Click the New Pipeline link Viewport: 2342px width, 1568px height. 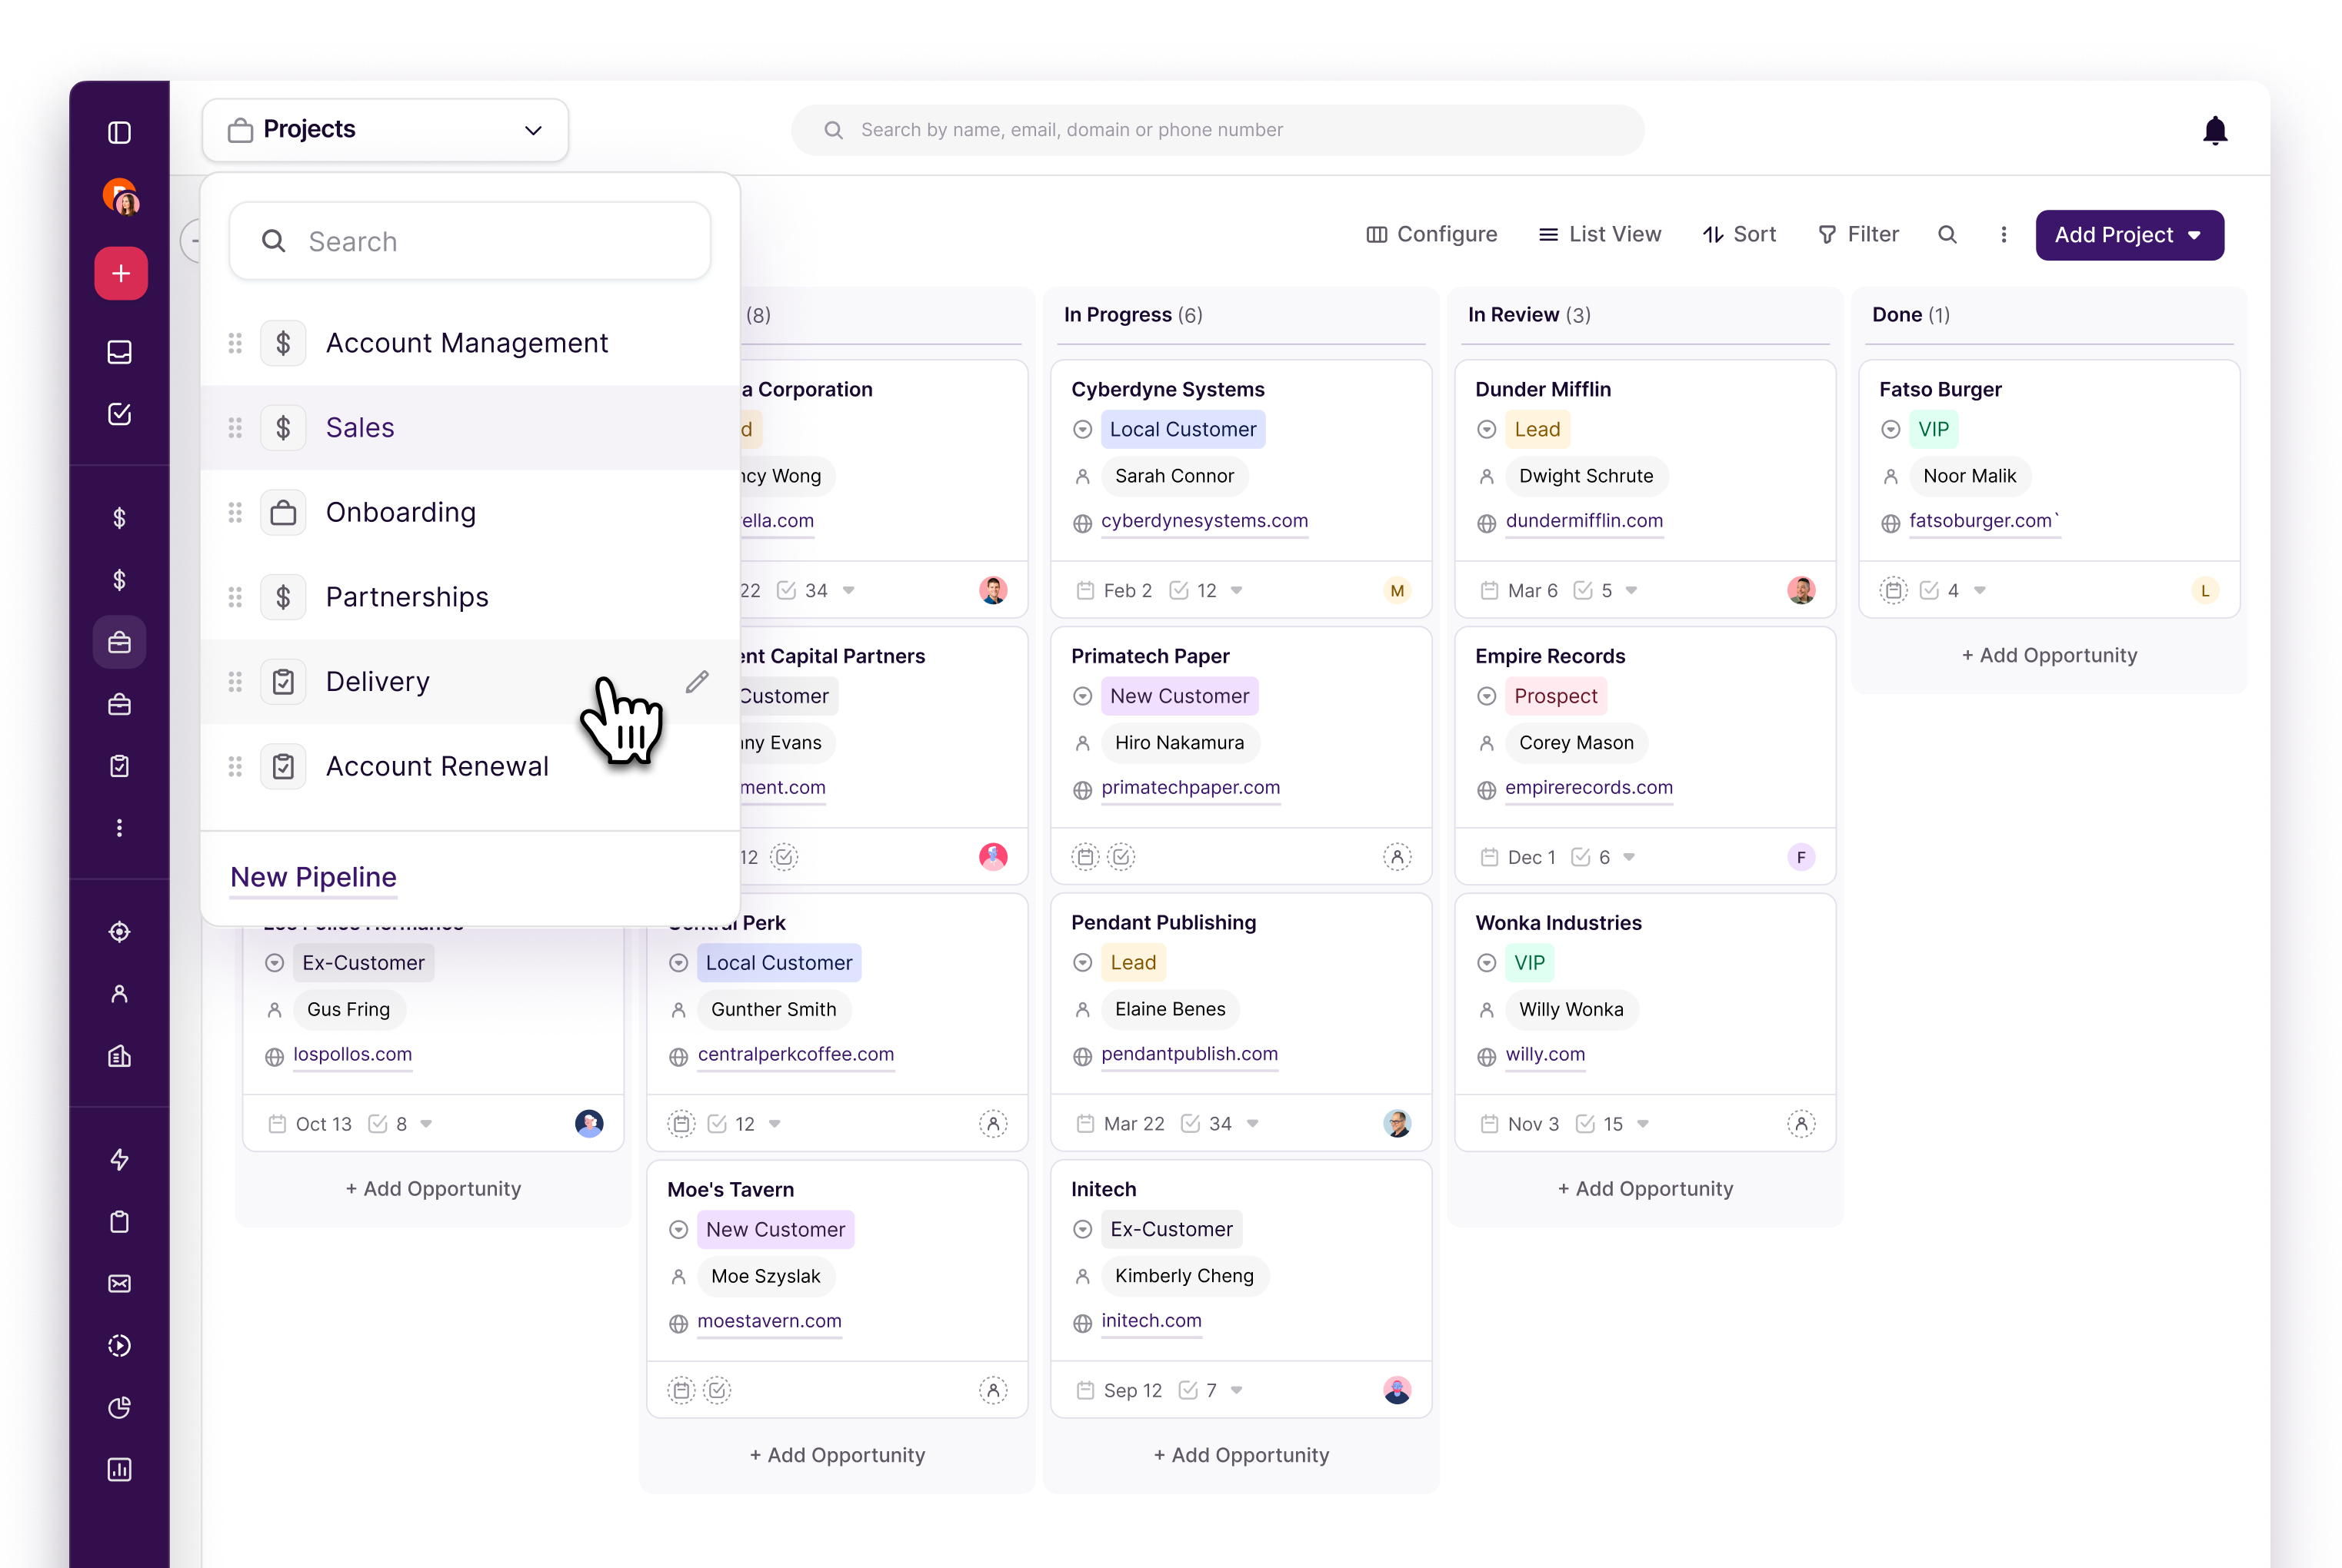coord(313,877)
